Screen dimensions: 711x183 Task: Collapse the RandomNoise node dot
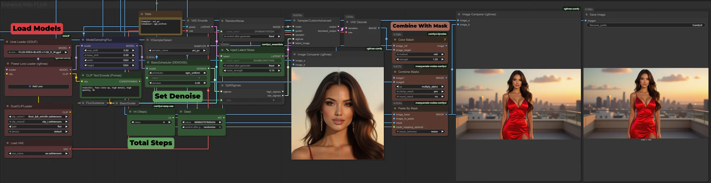coord(222,21)
